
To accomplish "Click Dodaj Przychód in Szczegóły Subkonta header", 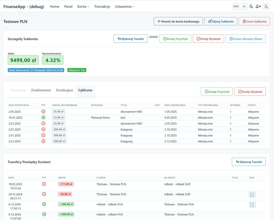I will coord(175,39).
